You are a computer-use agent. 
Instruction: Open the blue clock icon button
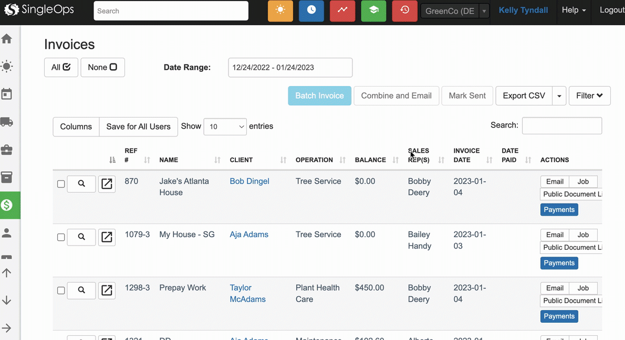coord(311,11)
